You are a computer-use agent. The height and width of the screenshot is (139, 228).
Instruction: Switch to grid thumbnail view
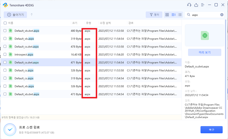click(x=167, y=15)
